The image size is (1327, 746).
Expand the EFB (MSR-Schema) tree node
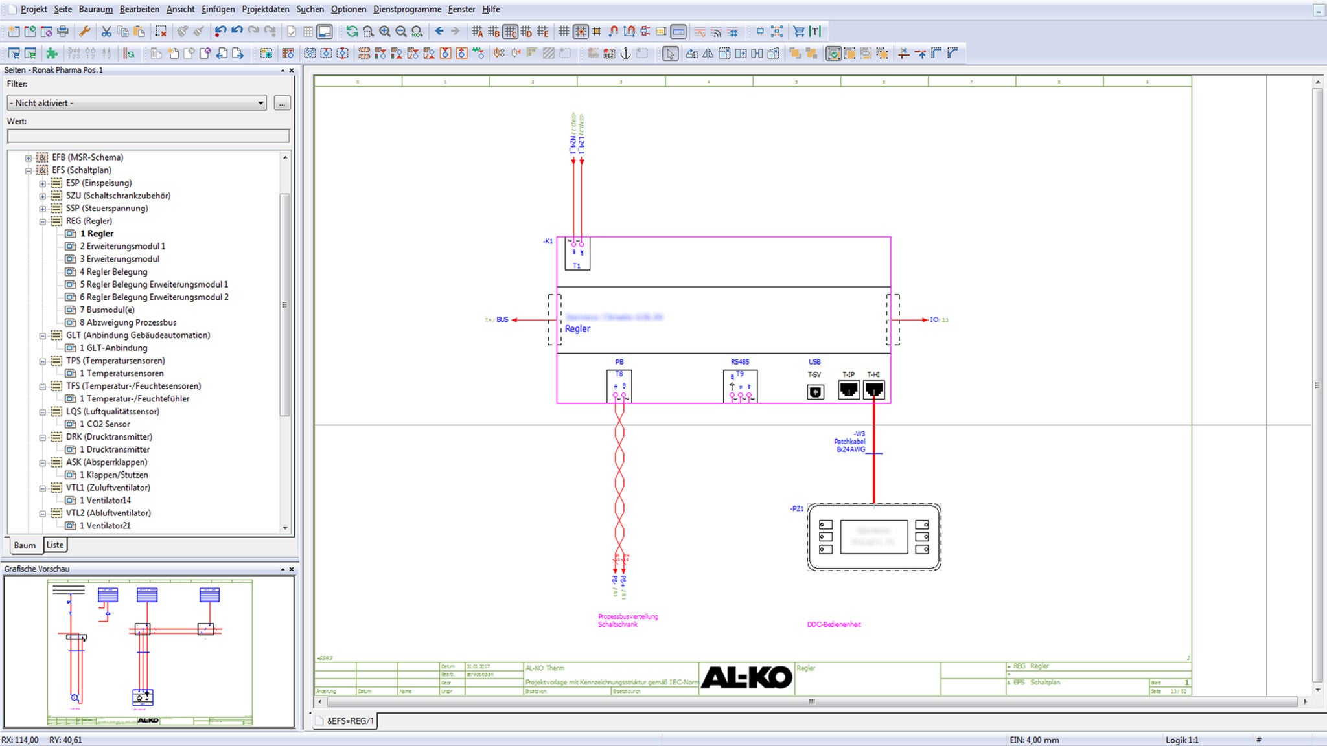pyautogui.click(x=29, y=158)
